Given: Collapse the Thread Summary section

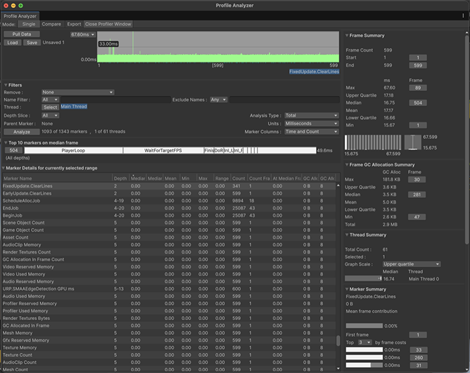Looking at the screenshot, I should click(347, 235).
